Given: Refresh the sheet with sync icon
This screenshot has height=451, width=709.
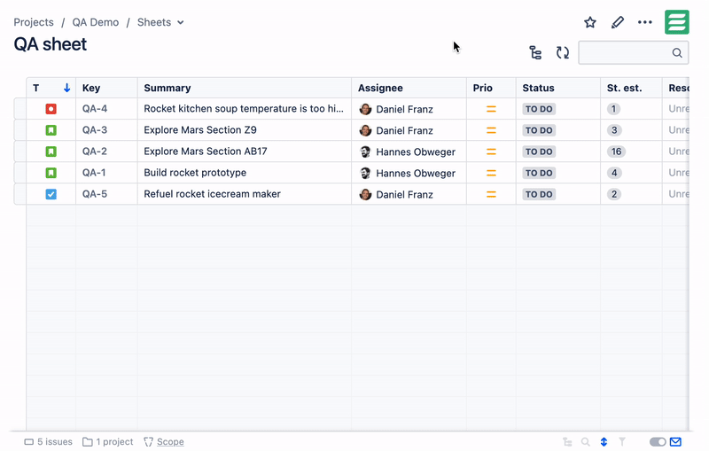Looking at the screenshot, I should 563,53.
